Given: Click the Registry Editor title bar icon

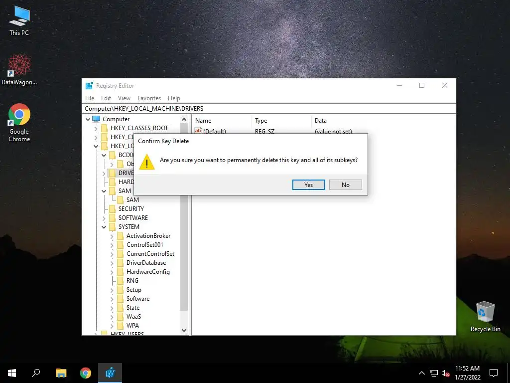Looking at the screenshot, I should click(x=89, y=86).
